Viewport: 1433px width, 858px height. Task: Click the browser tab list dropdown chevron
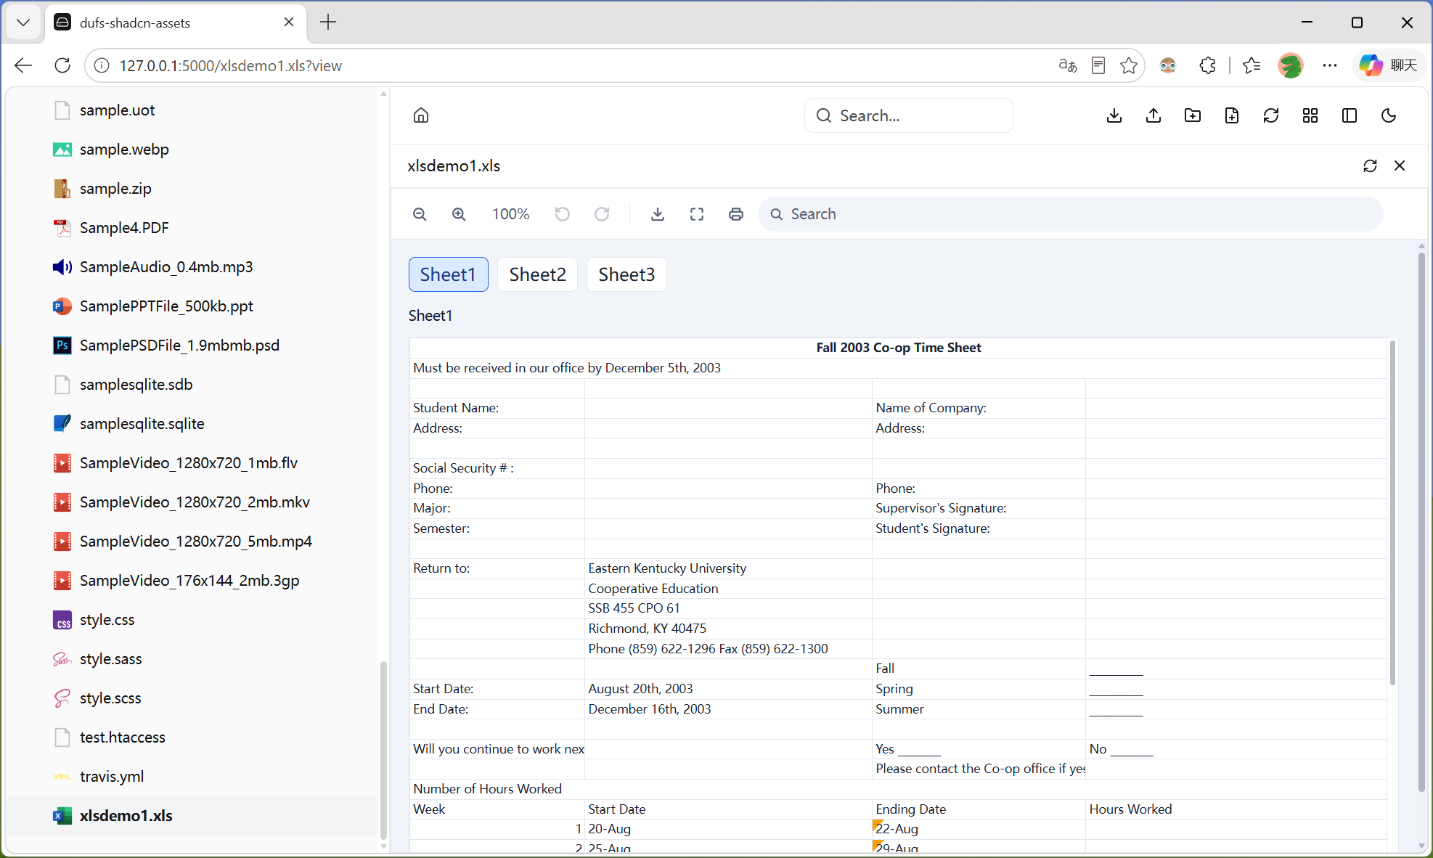23,23
